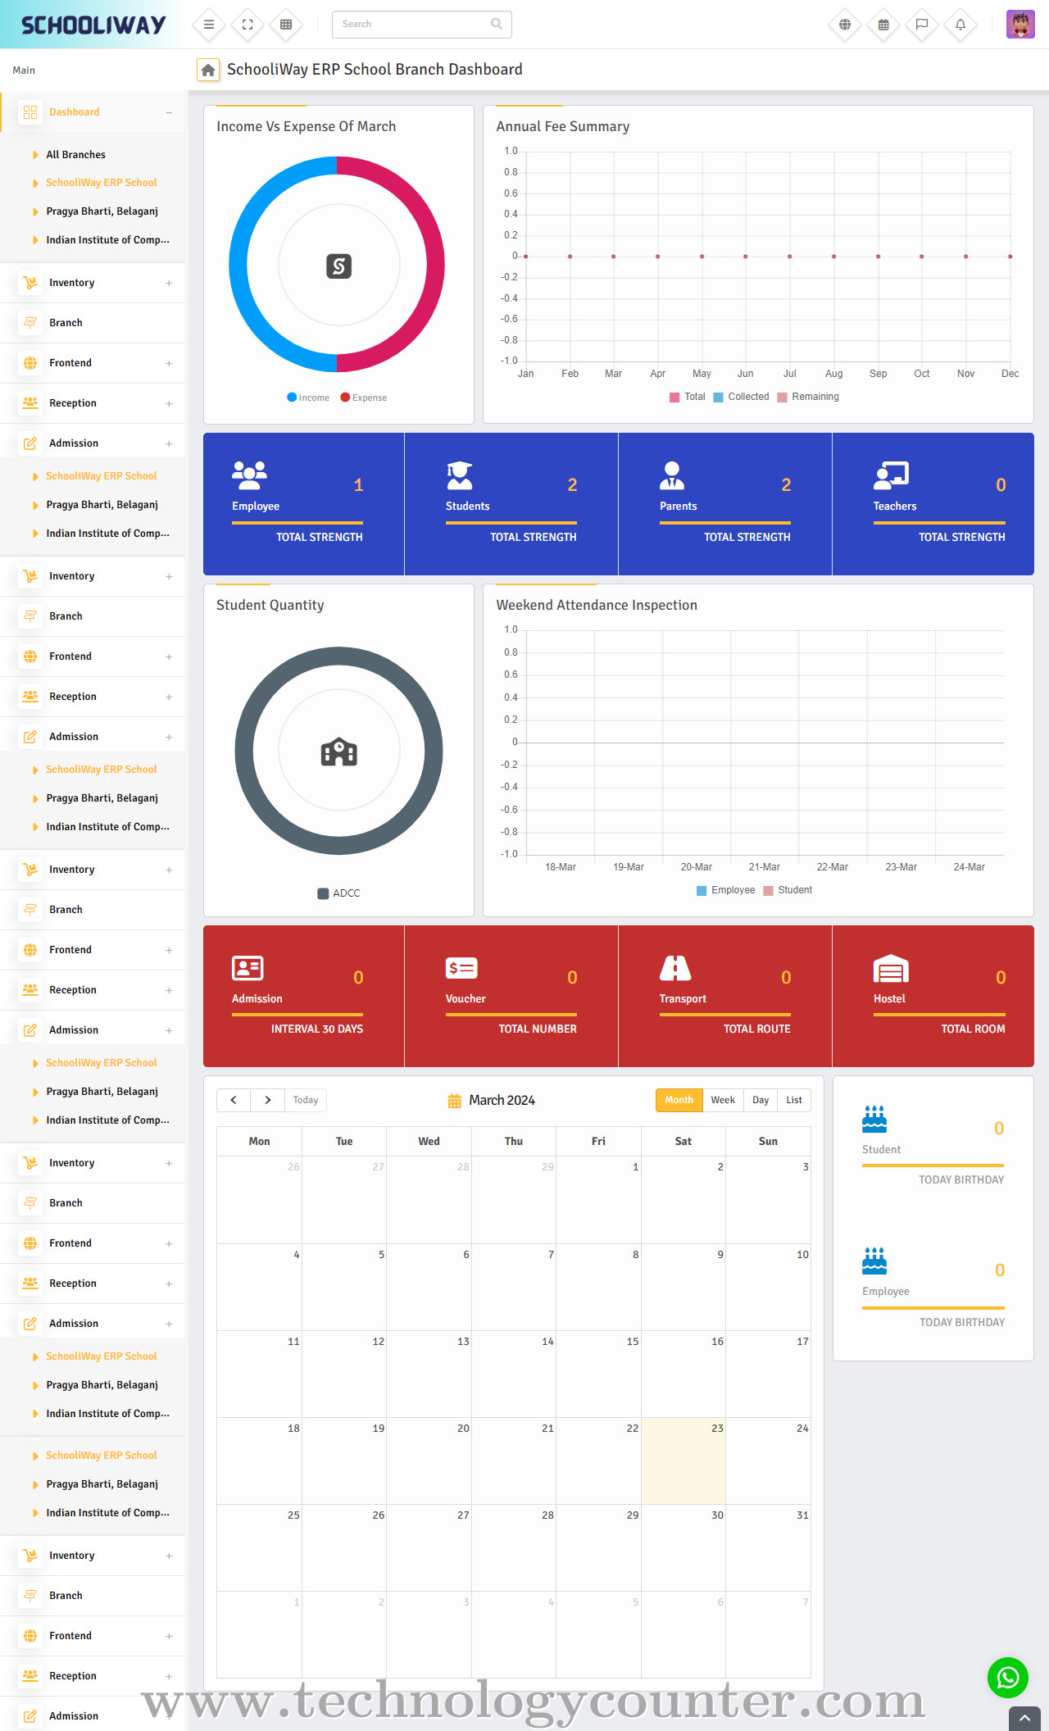This screenshot has height=1731, width=1049.
Task: Click the Parents person icon
Action: point(672,475)
